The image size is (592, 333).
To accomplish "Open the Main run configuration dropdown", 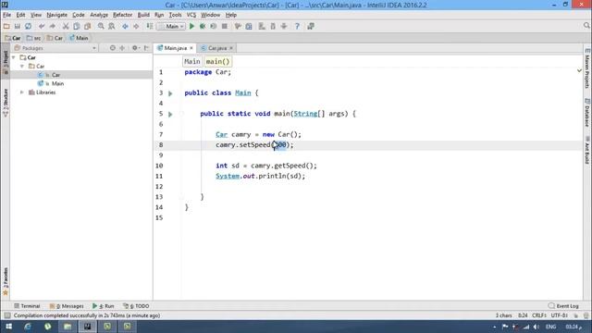I will [x=171, y=26].
